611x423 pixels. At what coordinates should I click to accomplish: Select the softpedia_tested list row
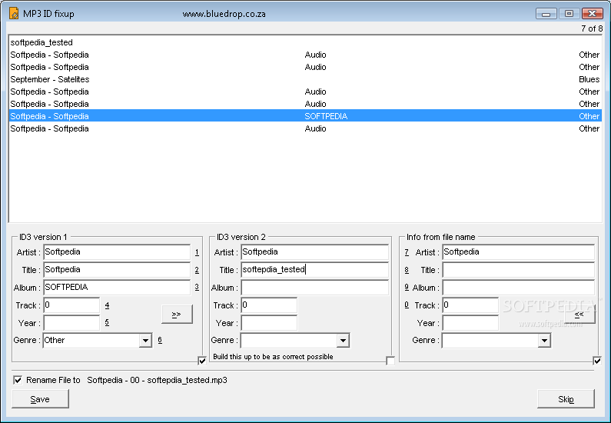tap(305, 42)
